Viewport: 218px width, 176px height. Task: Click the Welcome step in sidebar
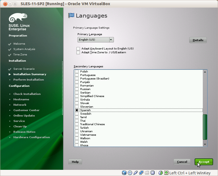(x=19, y=44)
